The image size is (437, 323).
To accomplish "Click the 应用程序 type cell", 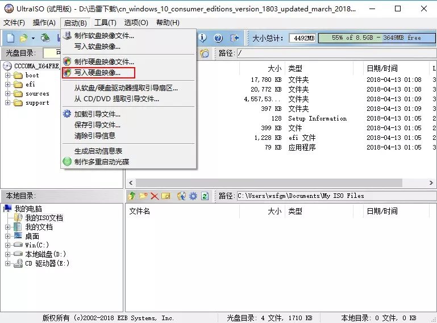I will click(x=302, y=147).
